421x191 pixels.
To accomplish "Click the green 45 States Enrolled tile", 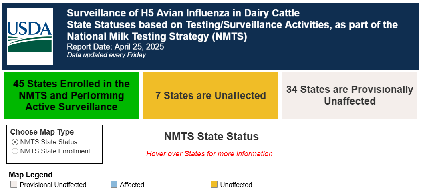I will 71,95.
